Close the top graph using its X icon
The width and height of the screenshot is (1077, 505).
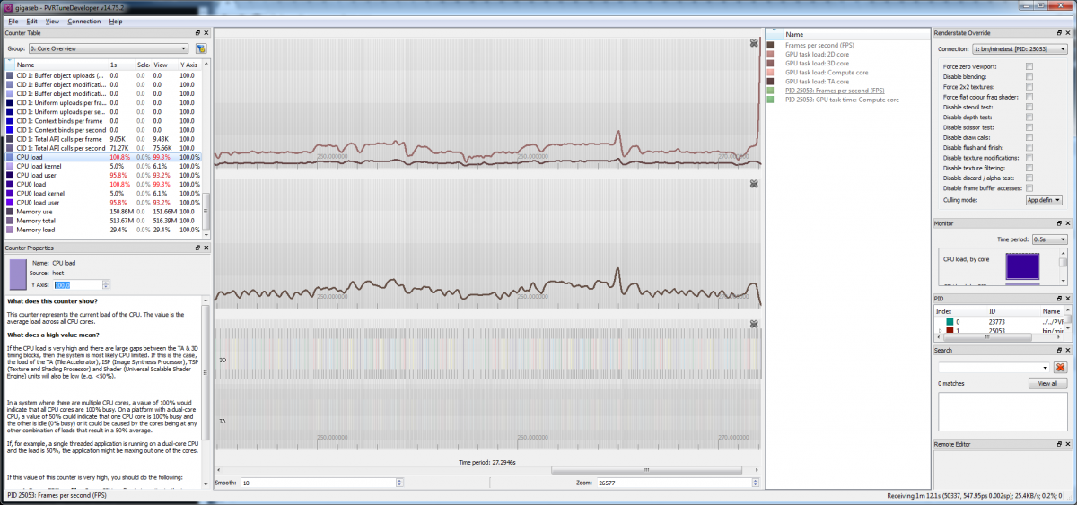755,43
